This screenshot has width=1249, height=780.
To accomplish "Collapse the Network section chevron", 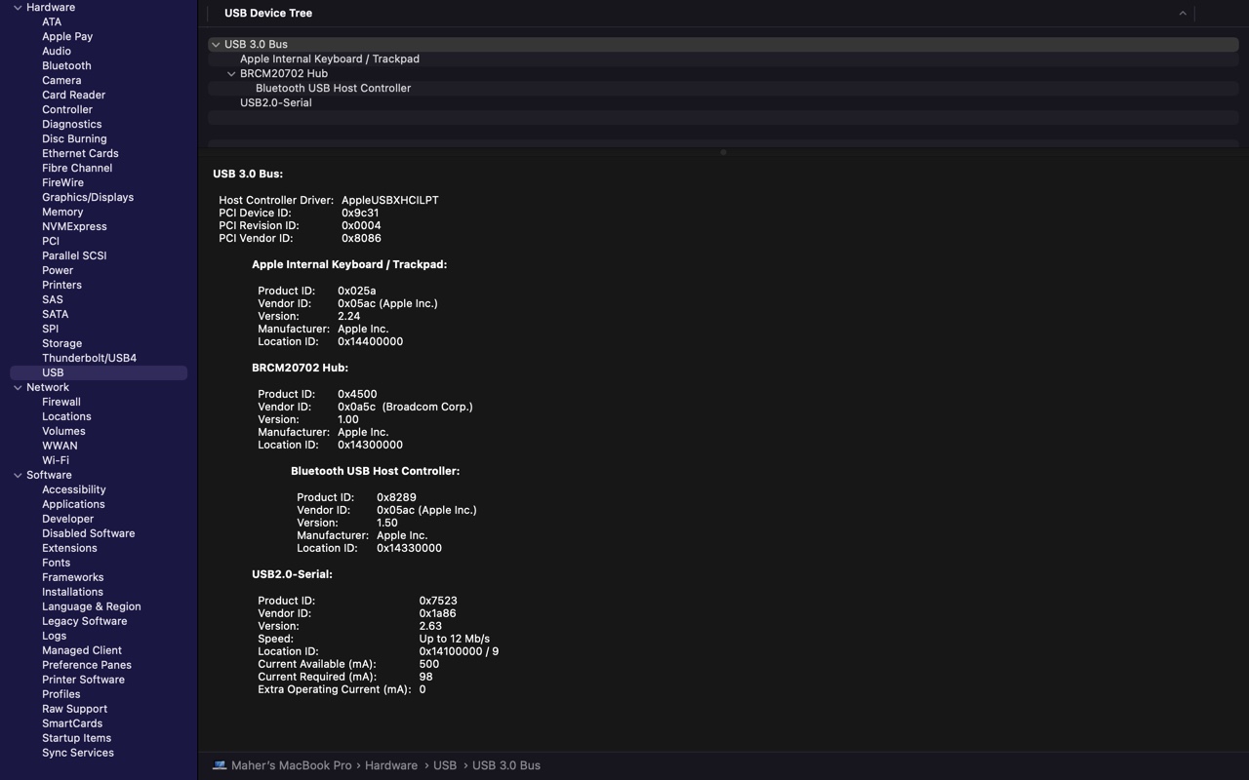I will click(18, 388).
